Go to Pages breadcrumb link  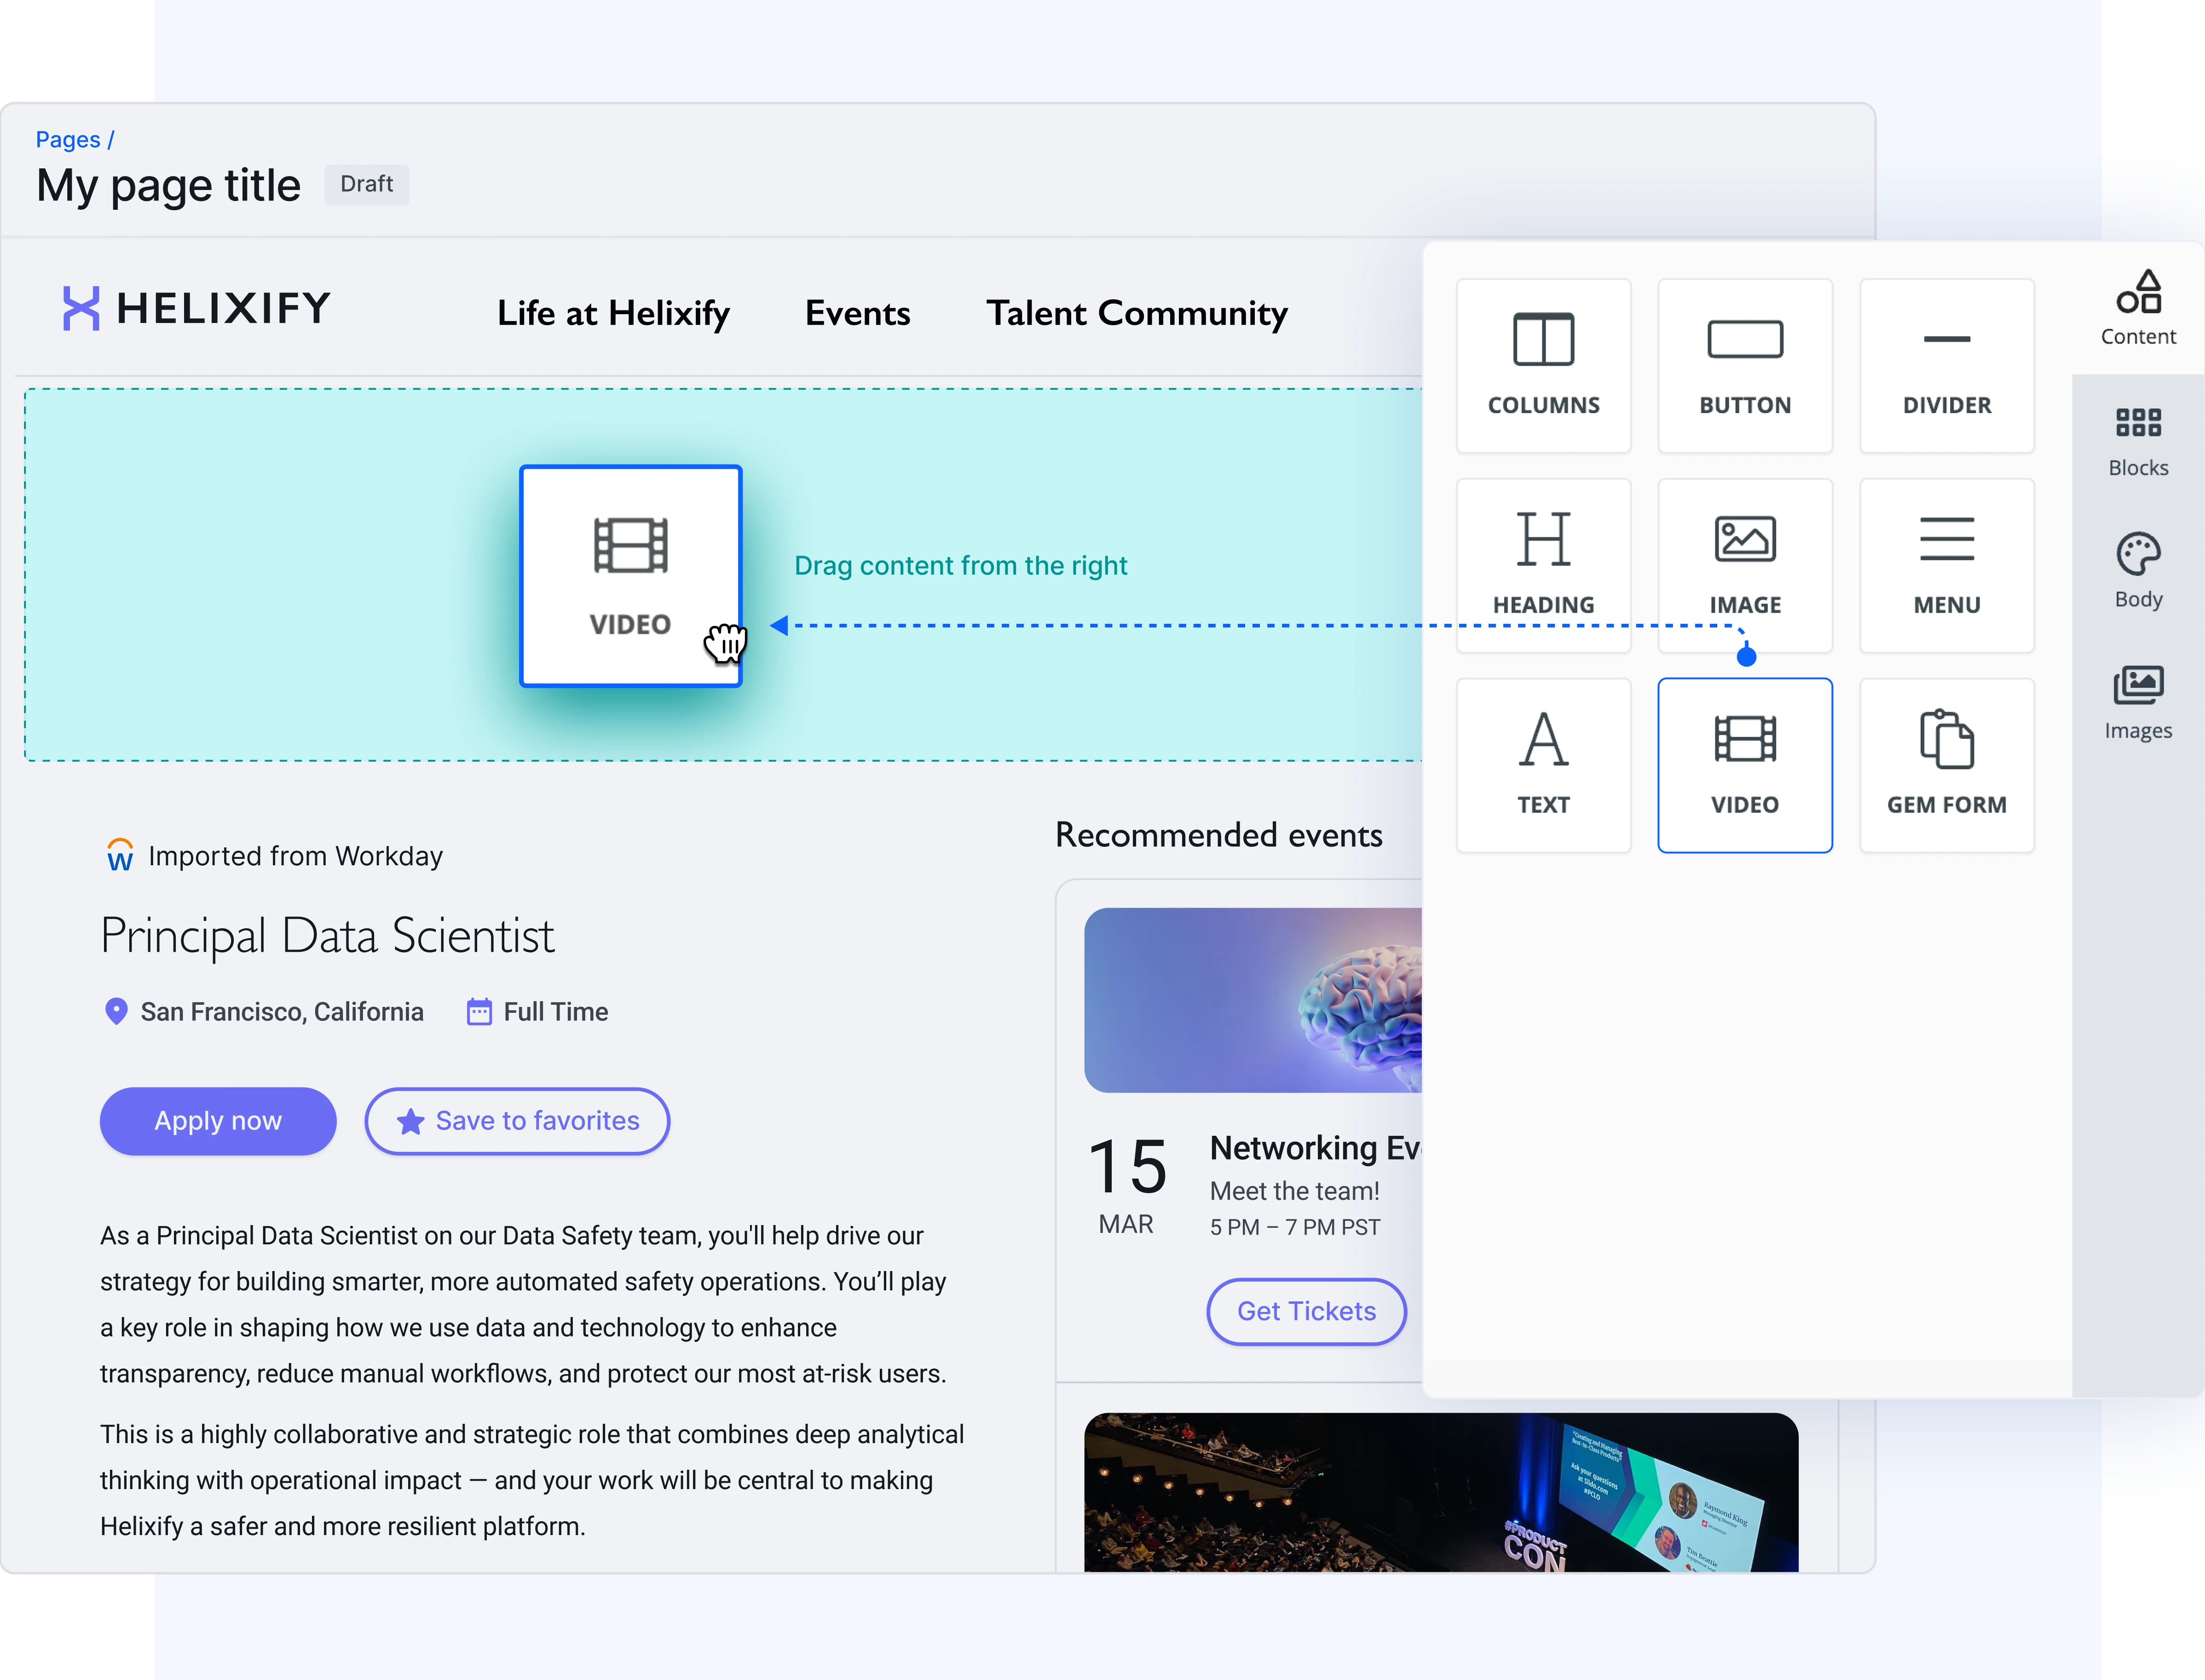tap(68, 140)
